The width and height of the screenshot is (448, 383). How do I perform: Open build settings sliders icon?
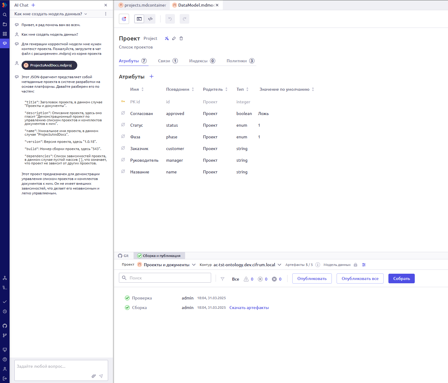point(364,265)
